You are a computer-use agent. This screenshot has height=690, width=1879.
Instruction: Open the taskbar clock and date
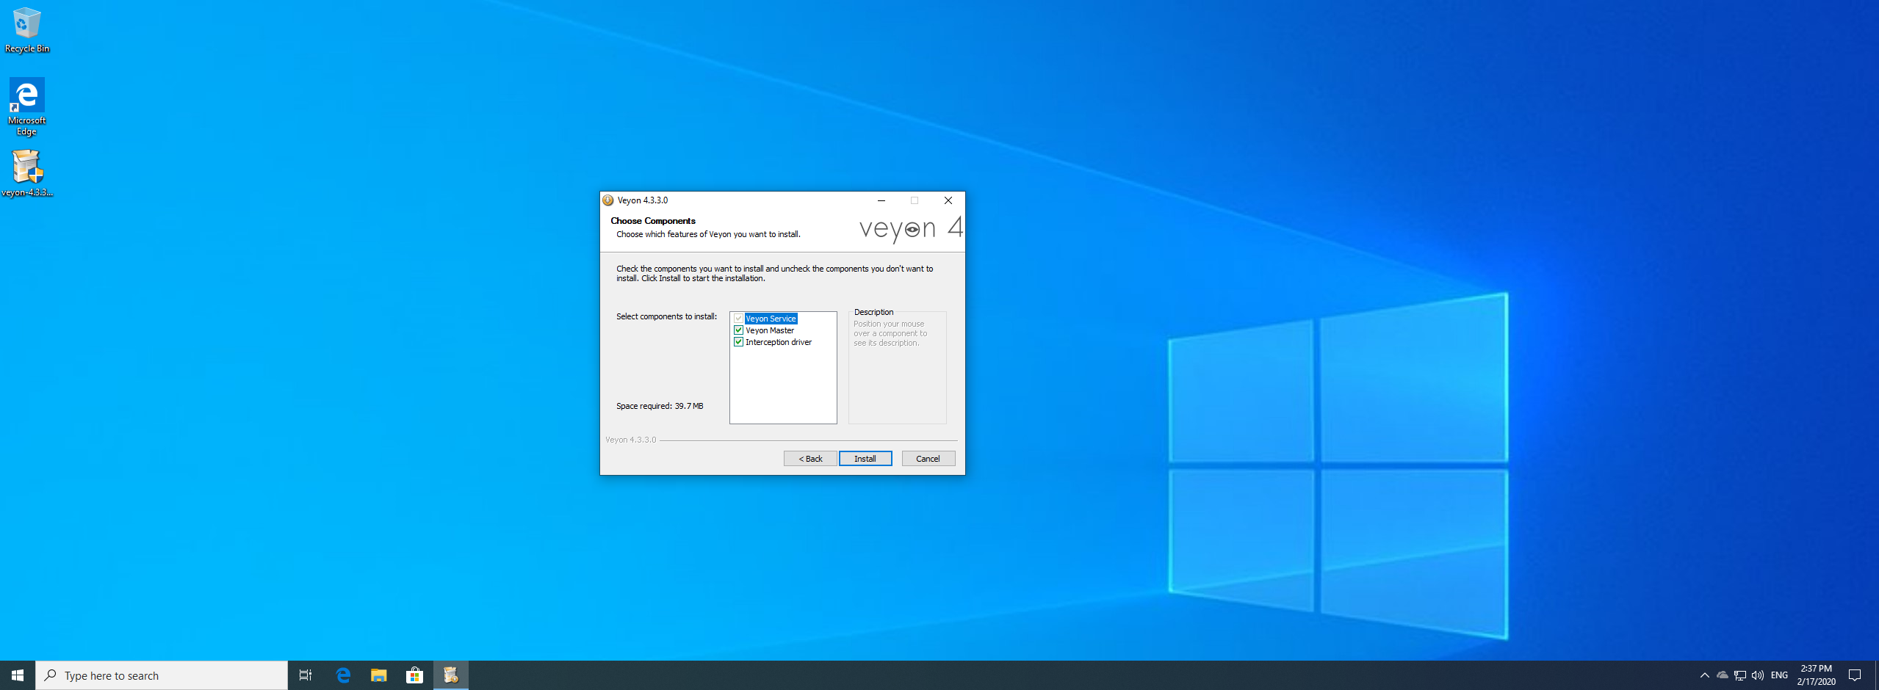(1817, 675)
